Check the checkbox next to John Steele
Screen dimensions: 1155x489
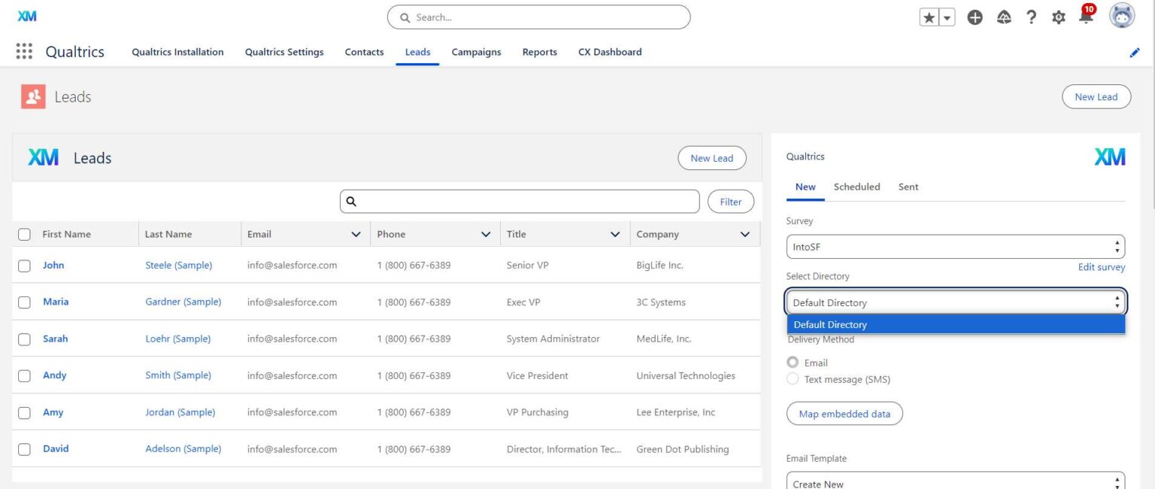tap(23, 265)
